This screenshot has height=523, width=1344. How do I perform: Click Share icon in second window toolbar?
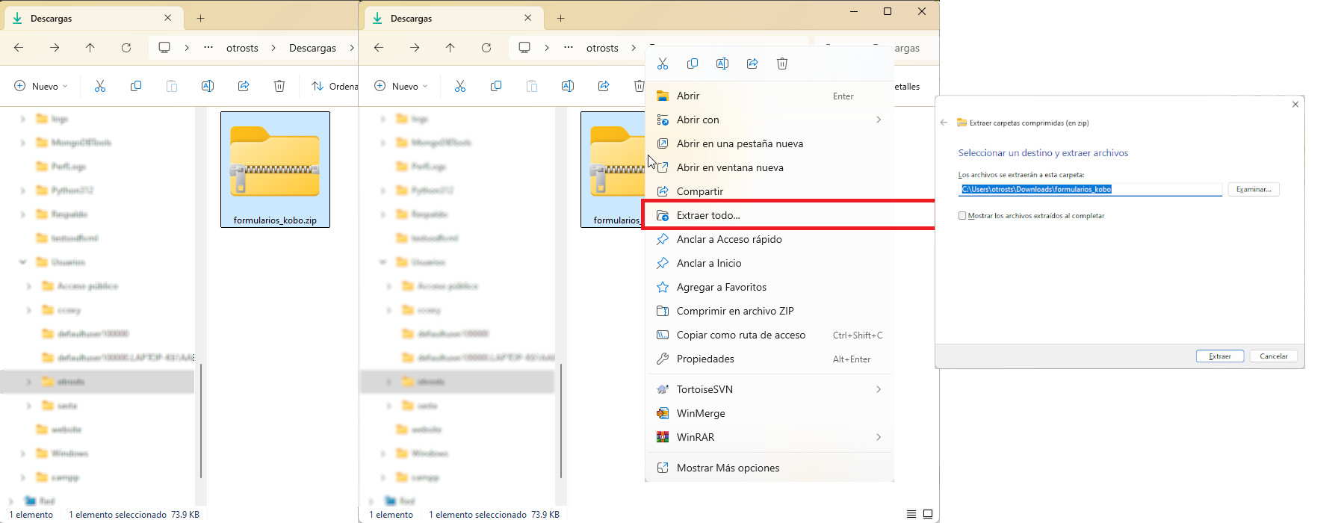click(604, 86)
